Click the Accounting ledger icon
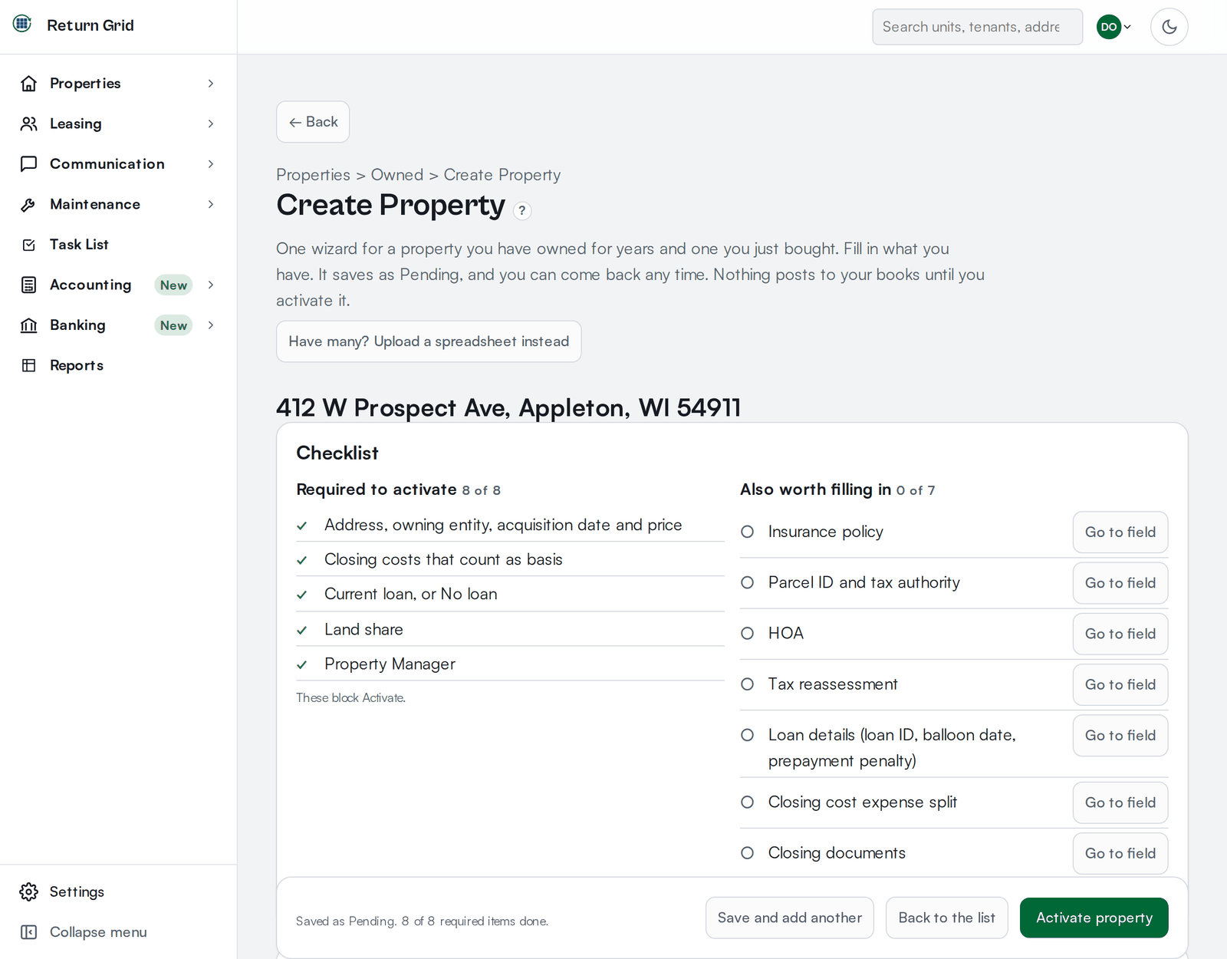This screenshot has height=959, width=1227. tap(29, 285)
